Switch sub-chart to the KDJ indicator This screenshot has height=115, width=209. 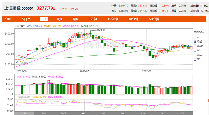click(x=44, y=113)
